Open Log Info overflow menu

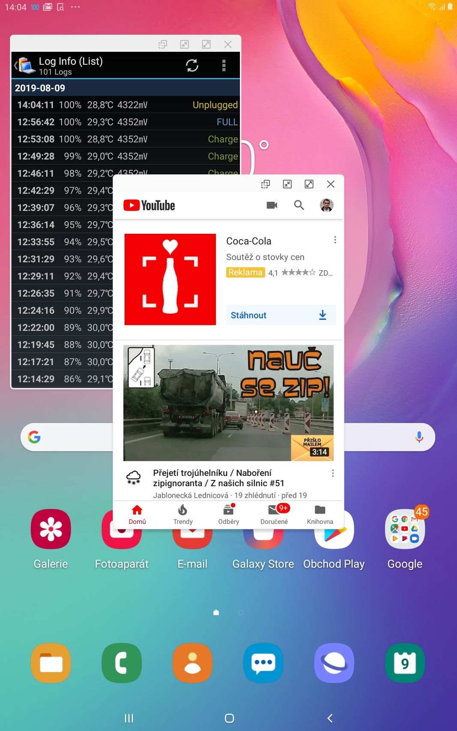point(224,65)
